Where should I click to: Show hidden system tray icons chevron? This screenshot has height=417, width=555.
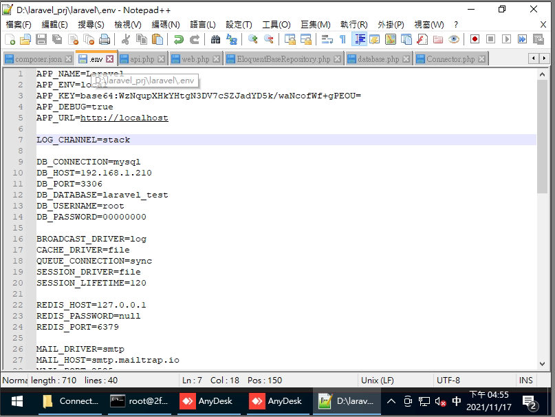point(391,401)
